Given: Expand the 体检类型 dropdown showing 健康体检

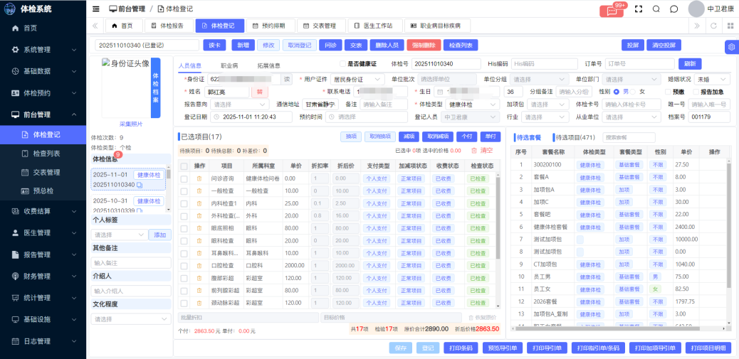Looking at the screenshot, I should tap(474, 105).
